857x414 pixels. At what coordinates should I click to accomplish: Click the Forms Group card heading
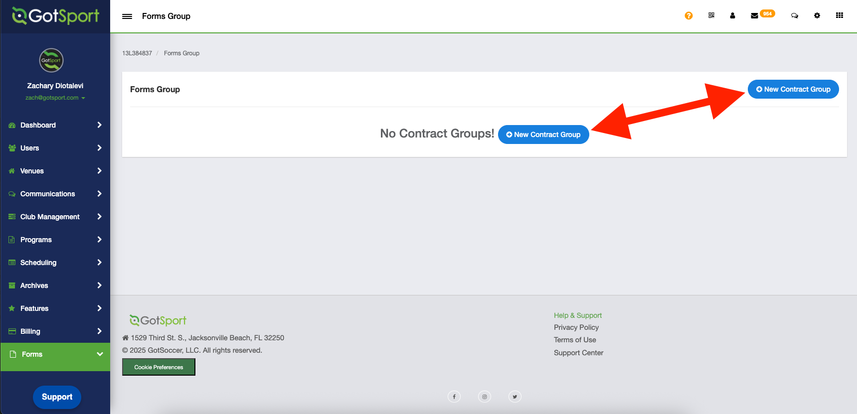pos(155,89)
